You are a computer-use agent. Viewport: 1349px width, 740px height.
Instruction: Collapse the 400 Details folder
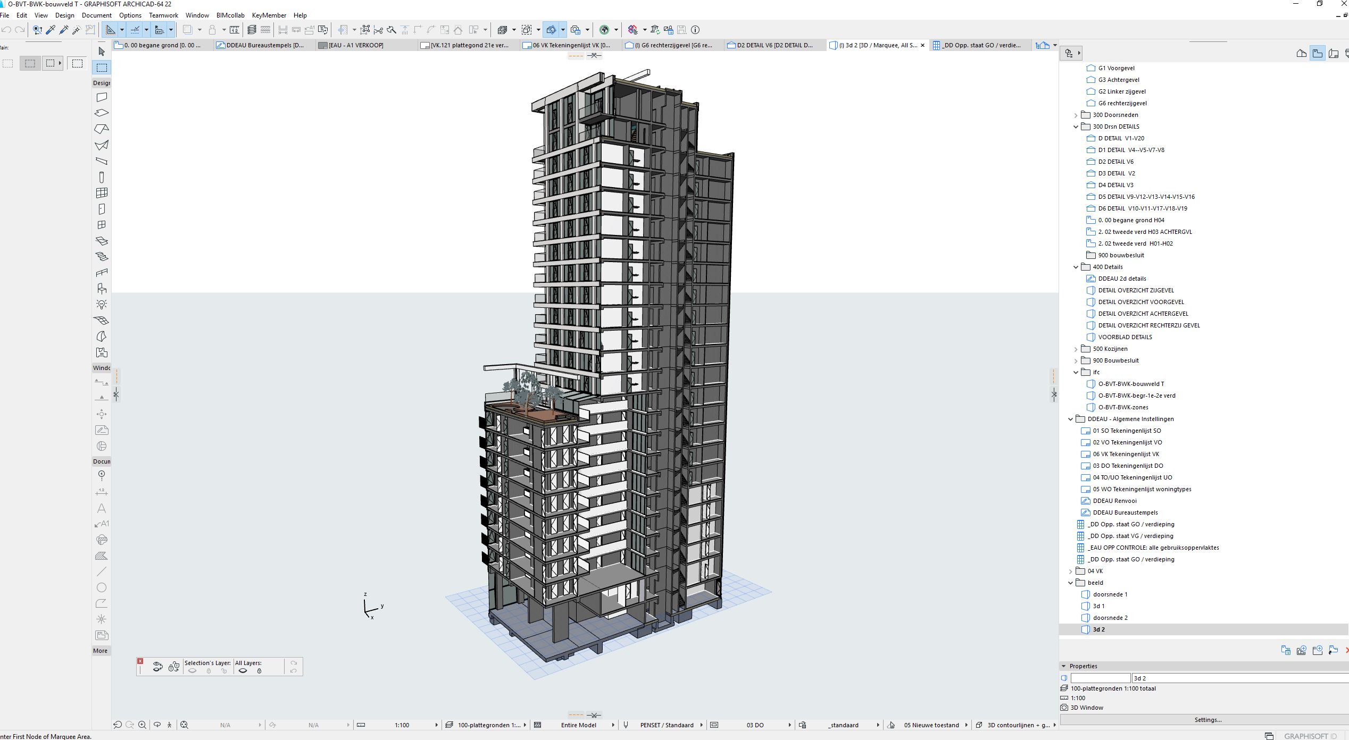coord(1076,267)
